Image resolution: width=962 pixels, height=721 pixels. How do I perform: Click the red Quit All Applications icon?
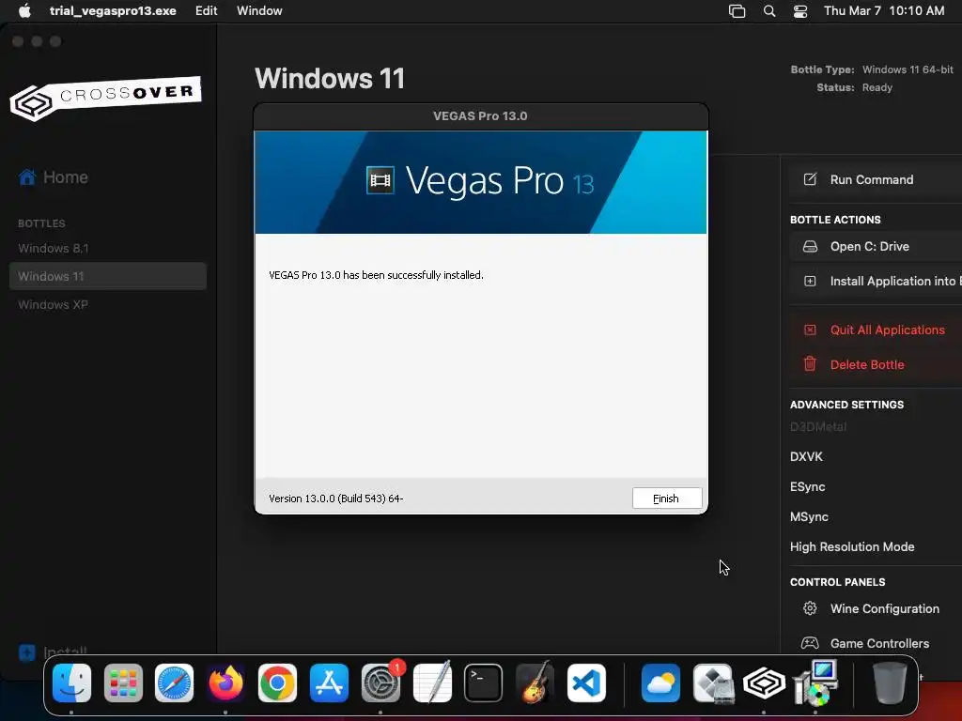(x=810, y=330)
